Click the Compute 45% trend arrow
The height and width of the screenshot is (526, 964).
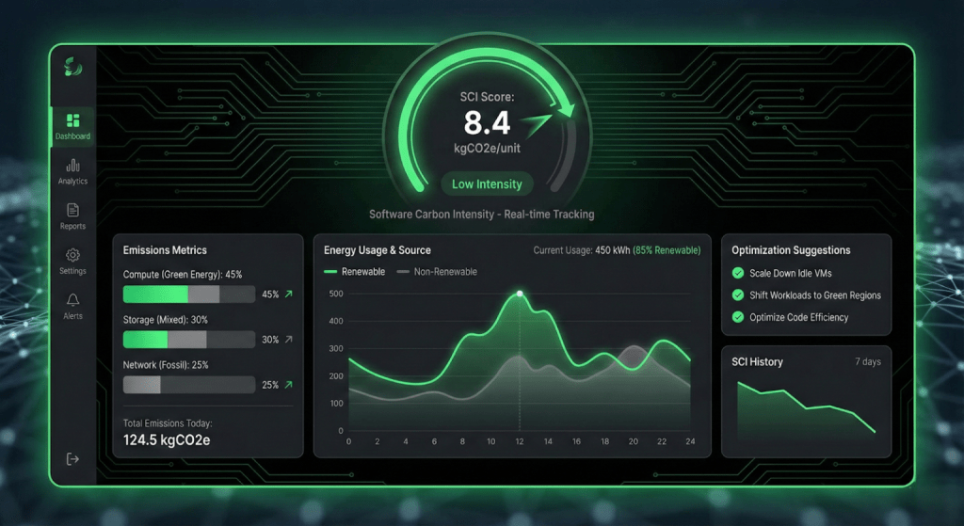tap(288, 295)
